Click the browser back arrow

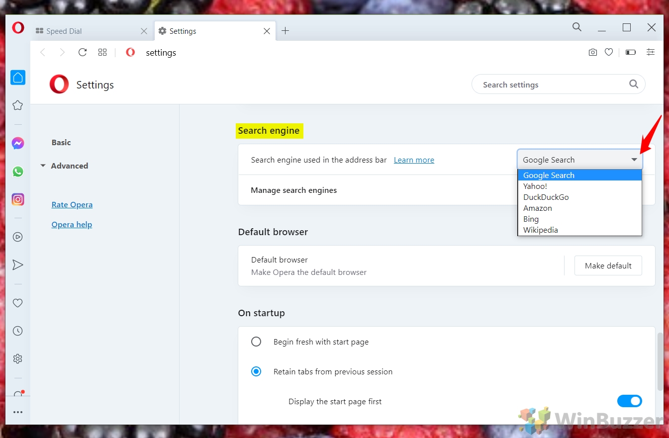[43, 52]
